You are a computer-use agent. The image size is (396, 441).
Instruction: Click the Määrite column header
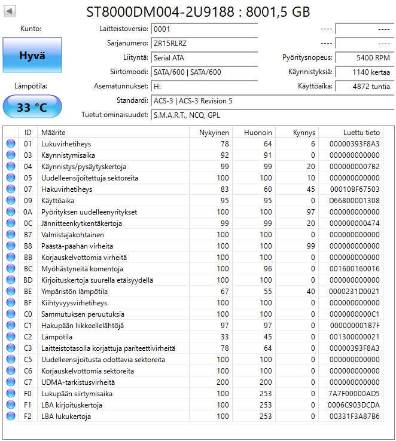click(x=54, y=132)
